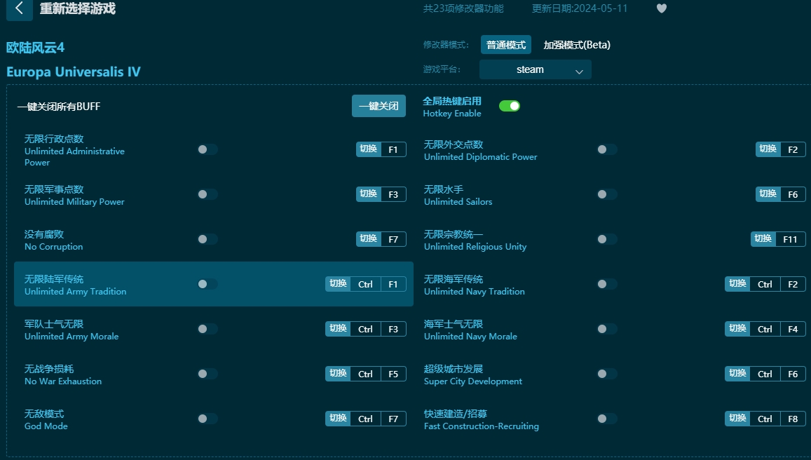Turn on Super City Development toggle
Screen dimensions: 811x460
click(x=607, y=374)
